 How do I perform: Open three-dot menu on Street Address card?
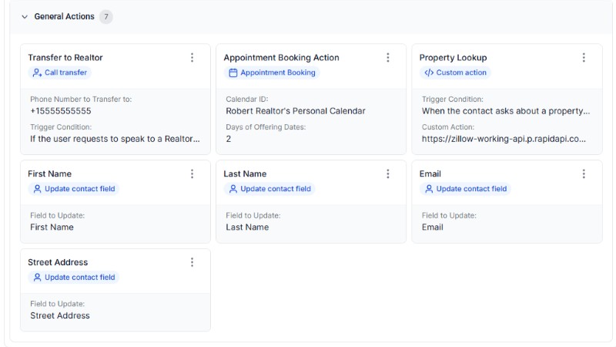click(192, 262)
